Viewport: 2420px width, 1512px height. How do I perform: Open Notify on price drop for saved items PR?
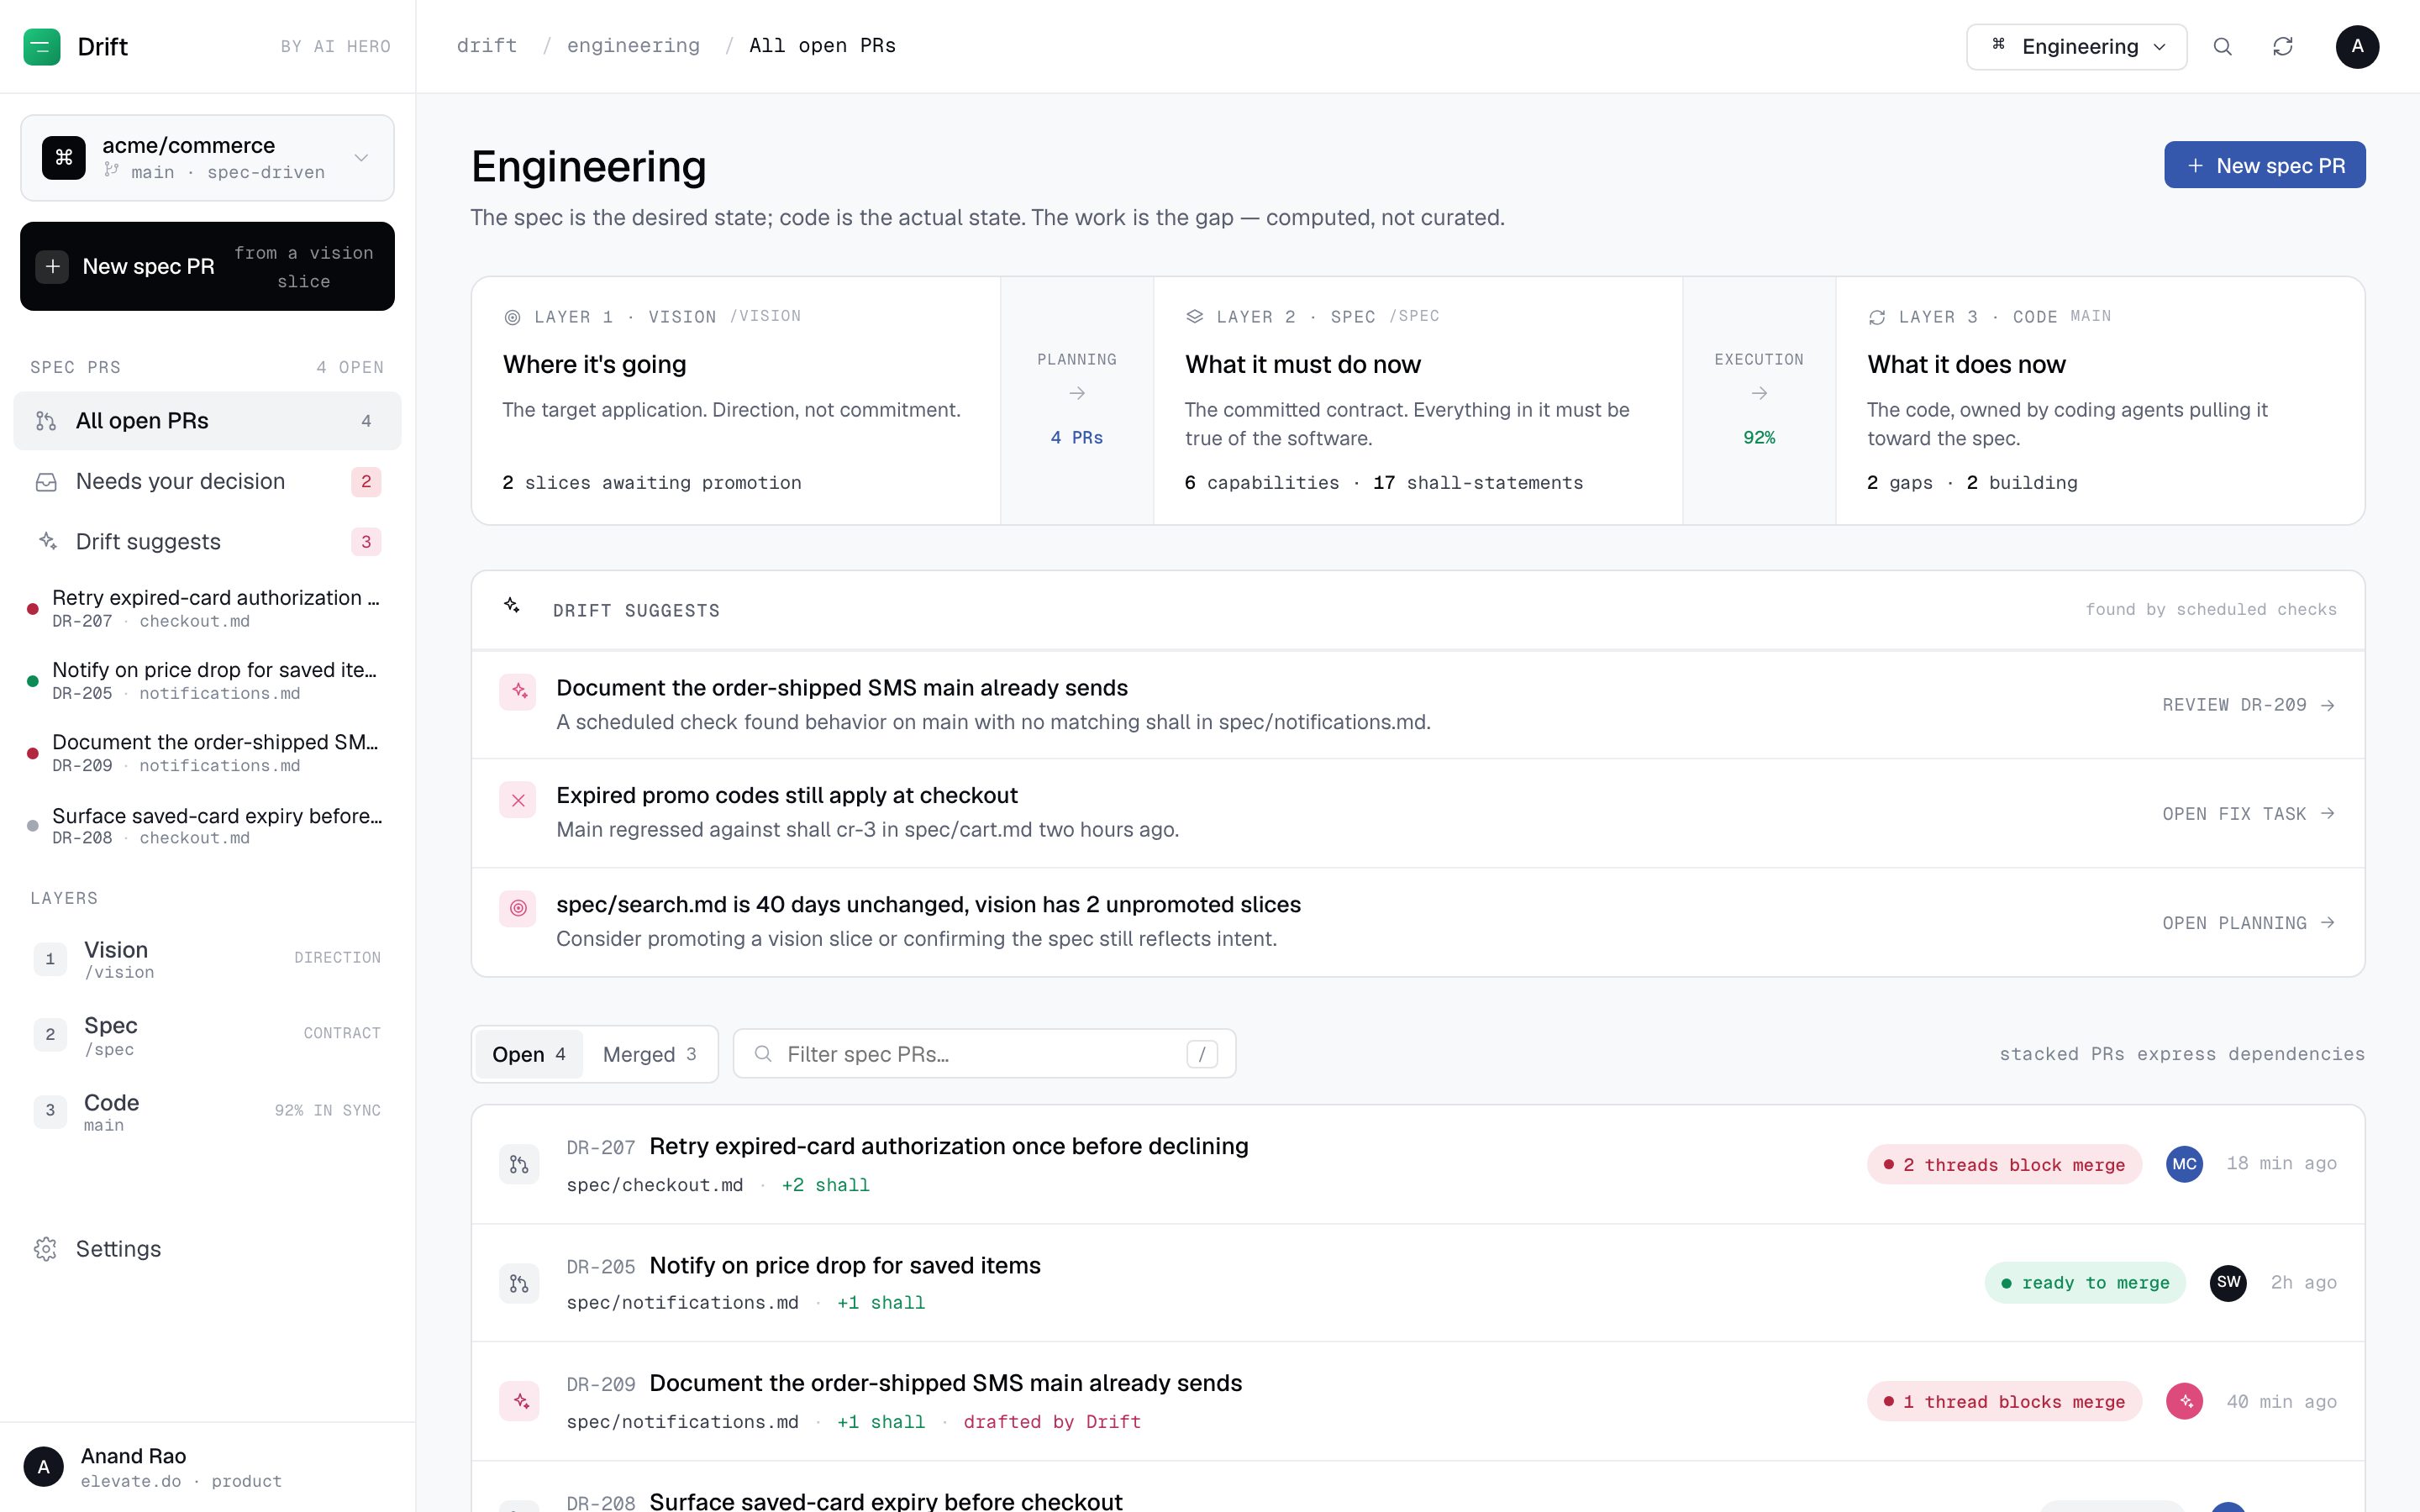coord(844,1265)
